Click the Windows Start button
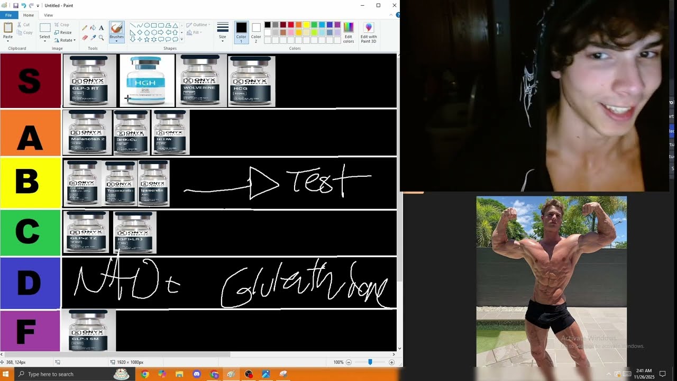This screenshot has height=381, width=677. click(6, 374)
